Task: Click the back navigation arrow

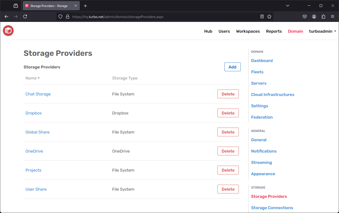Action: point(6,16)
